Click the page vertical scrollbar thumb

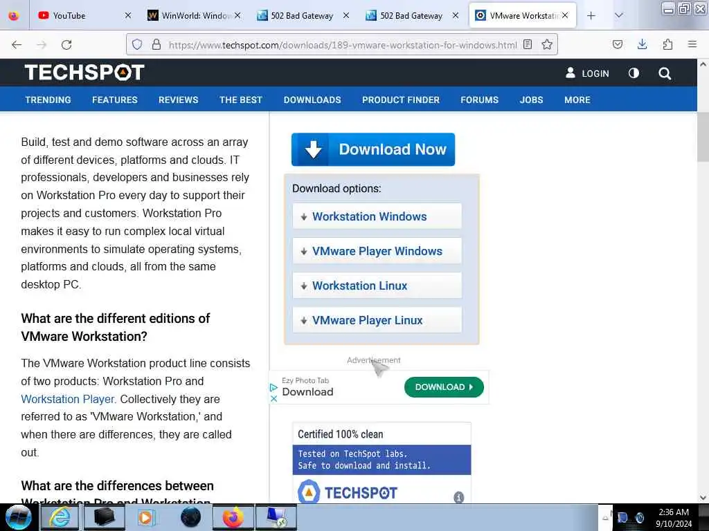point(703,137)
